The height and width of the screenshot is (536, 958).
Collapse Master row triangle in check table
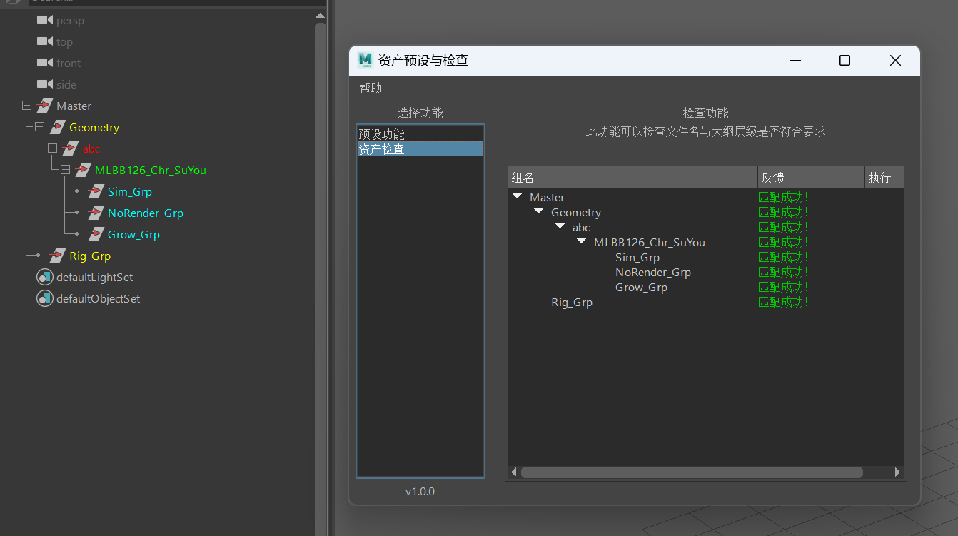click(x=518, y=196)
